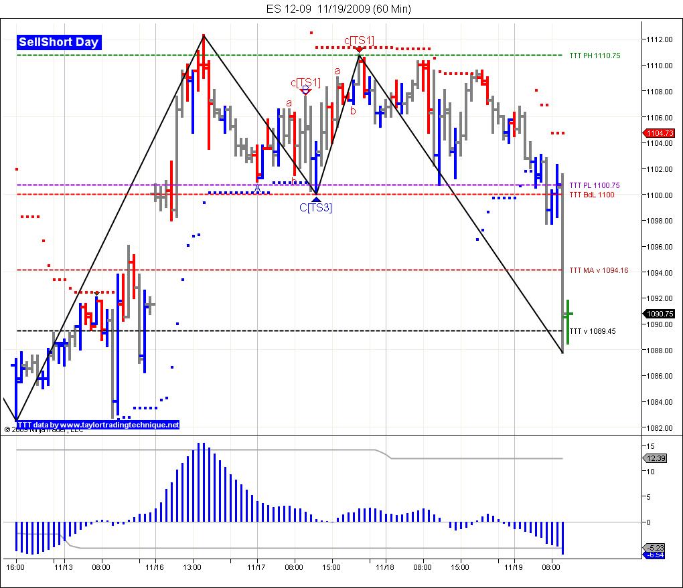This screenshot has width=683, height=588.
Task: Click the 1086.00 price axis label
Action: (659, 376)
